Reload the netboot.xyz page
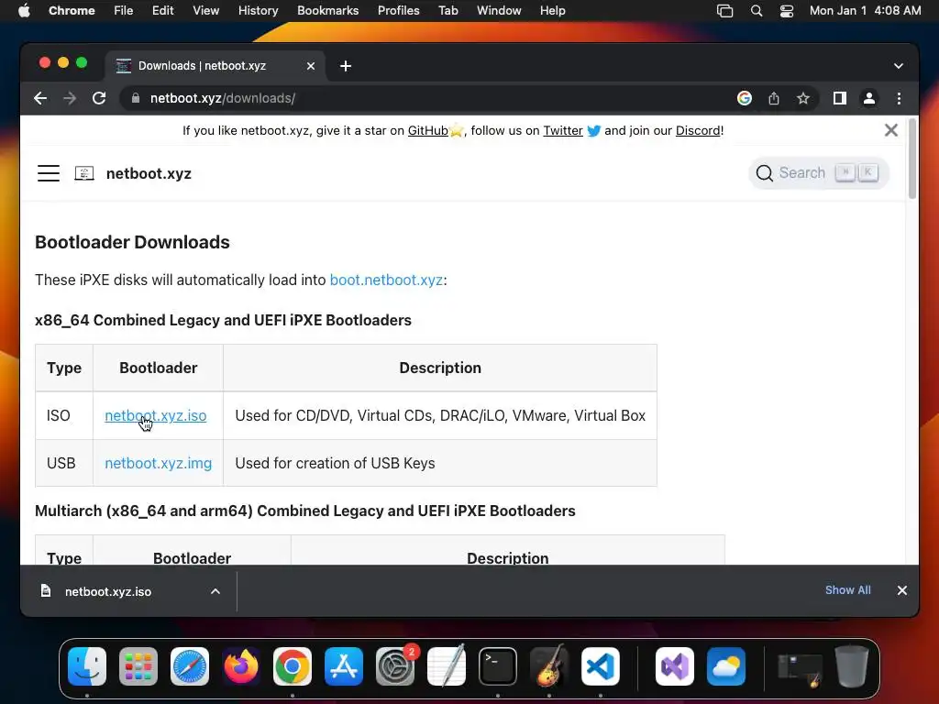 tap(99, 98)
